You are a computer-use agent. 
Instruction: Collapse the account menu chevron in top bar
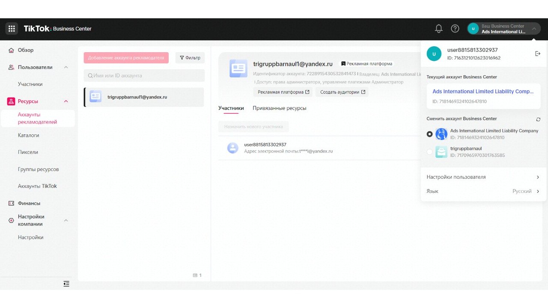pyautogui.click(x=534, y=29)
